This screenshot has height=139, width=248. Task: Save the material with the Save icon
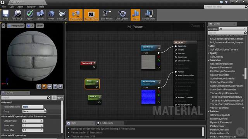5,15
